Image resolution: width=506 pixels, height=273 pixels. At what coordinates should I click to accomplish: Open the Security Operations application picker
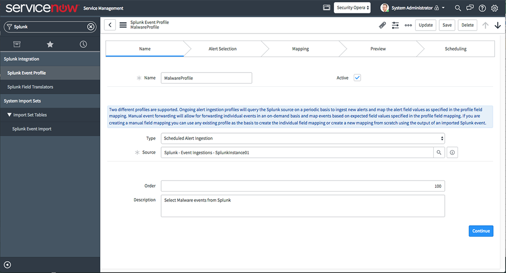(x=352, y=8)
